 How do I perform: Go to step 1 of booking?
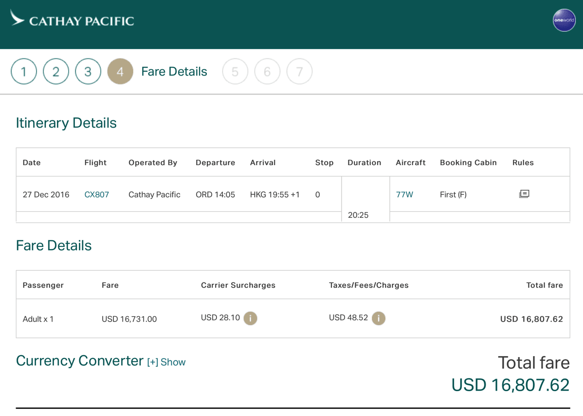24,72
